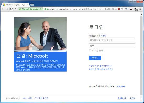Open the Chrome hamburger menu
Viewport: 144px width, 103px height.
pos(140,9)
